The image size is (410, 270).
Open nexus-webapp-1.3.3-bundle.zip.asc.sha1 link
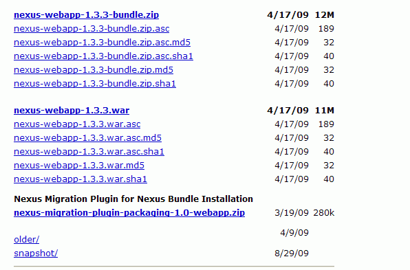[103, 56]
